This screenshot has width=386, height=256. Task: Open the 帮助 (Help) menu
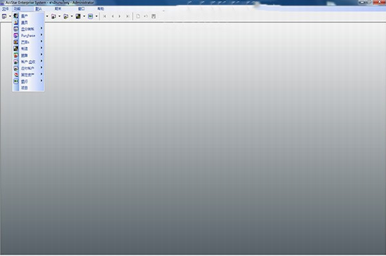click(100, 8)
